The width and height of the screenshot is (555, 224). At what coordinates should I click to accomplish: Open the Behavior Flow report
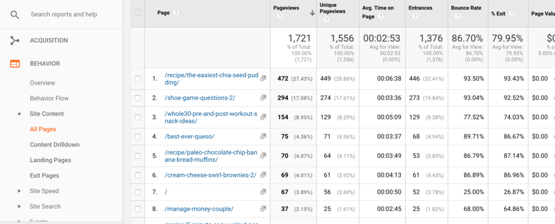(x=49, y=98)
